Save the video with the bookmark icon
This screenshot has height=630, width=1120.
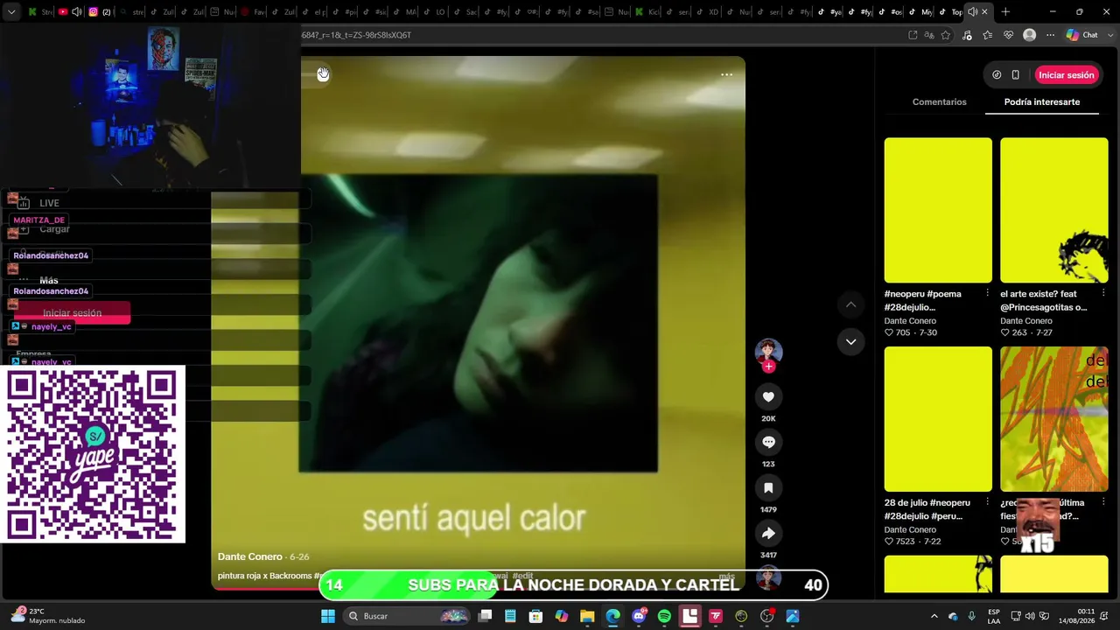click(768, 488)
